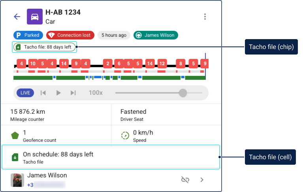The image size is (303, 192).
Task: Unlink driver with the broken link icon
Action: click(x=185, y=180)
